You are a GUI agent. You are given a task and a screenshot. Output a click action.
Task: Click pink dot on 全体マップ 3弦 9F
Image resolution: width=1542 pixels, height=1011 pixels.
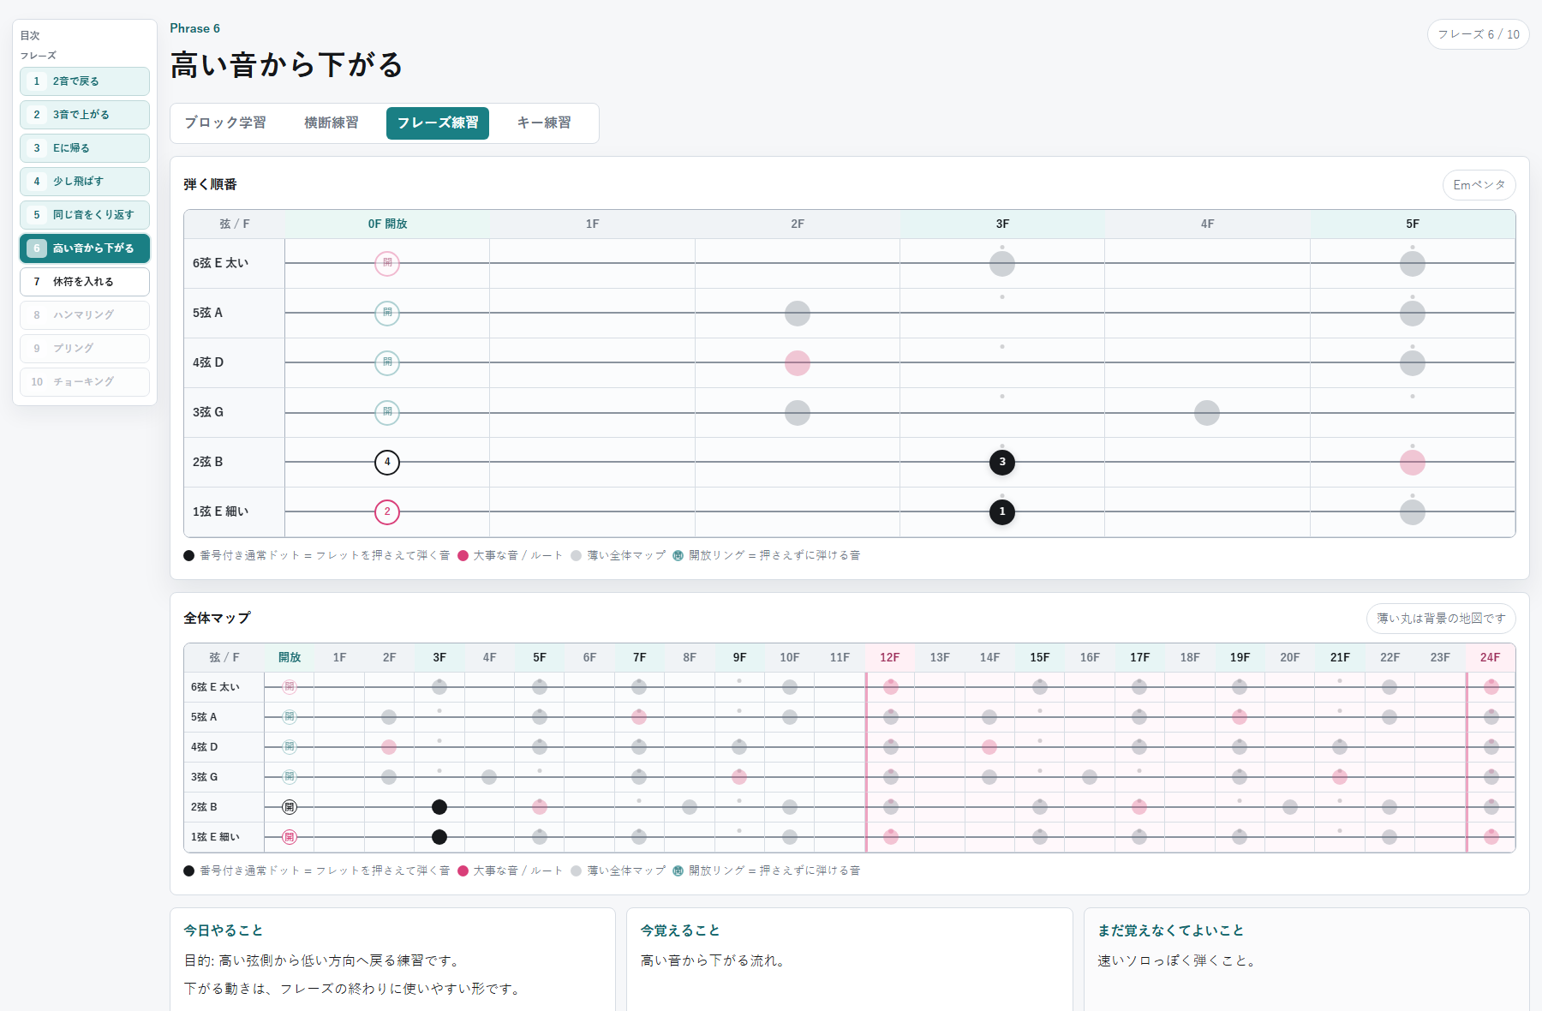[x=739, y=777]
